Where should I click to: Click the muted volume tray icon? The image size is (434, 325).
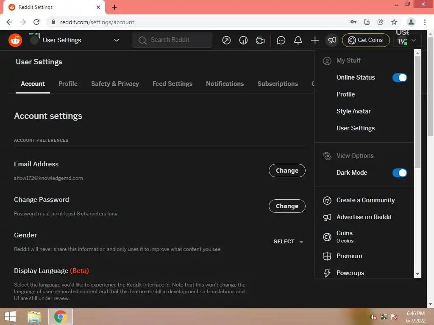tap(373, 317)
